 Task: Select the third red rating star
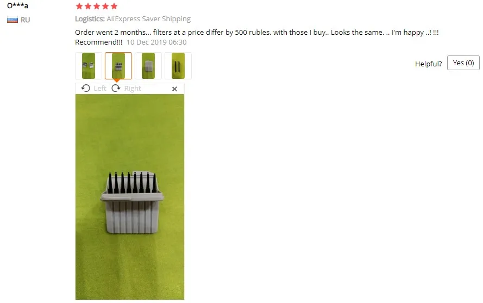97,6
